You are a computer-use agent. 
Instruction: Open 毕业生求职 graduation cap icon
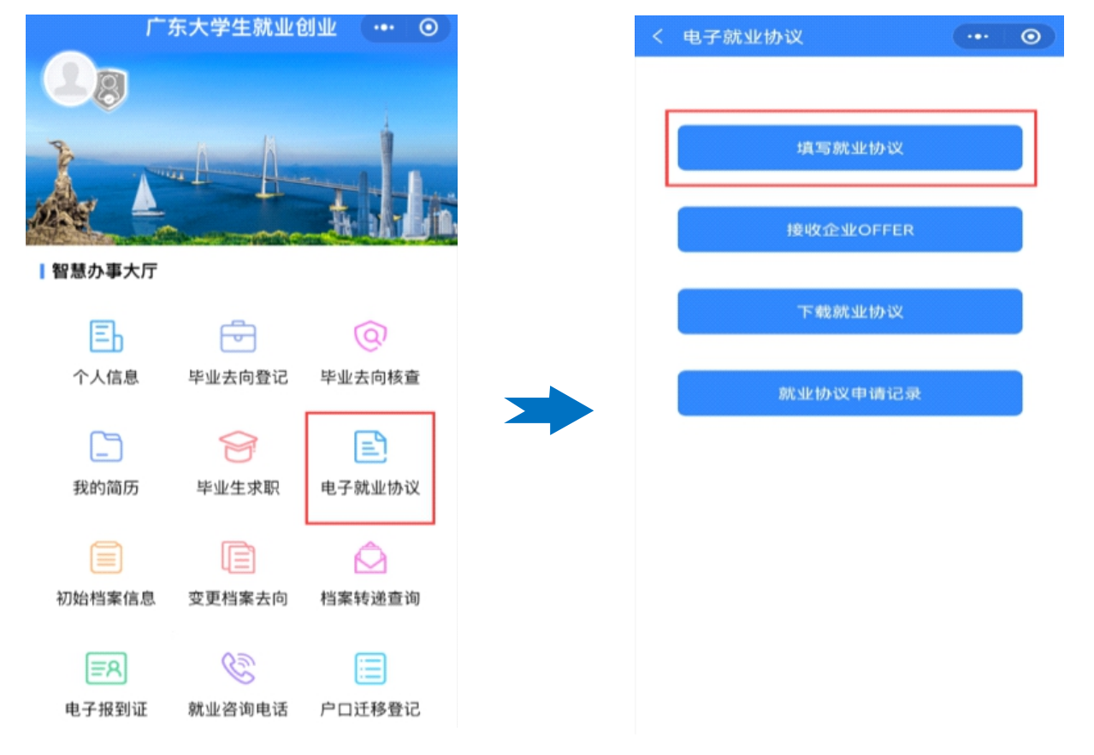(x=238, y=447)
